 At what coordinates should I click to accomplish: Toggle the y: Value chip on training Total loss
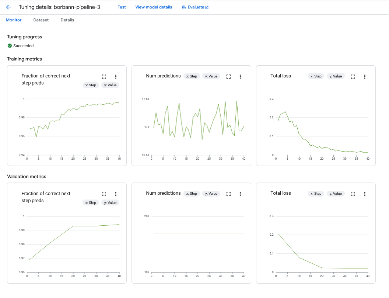tap(336, 76)
